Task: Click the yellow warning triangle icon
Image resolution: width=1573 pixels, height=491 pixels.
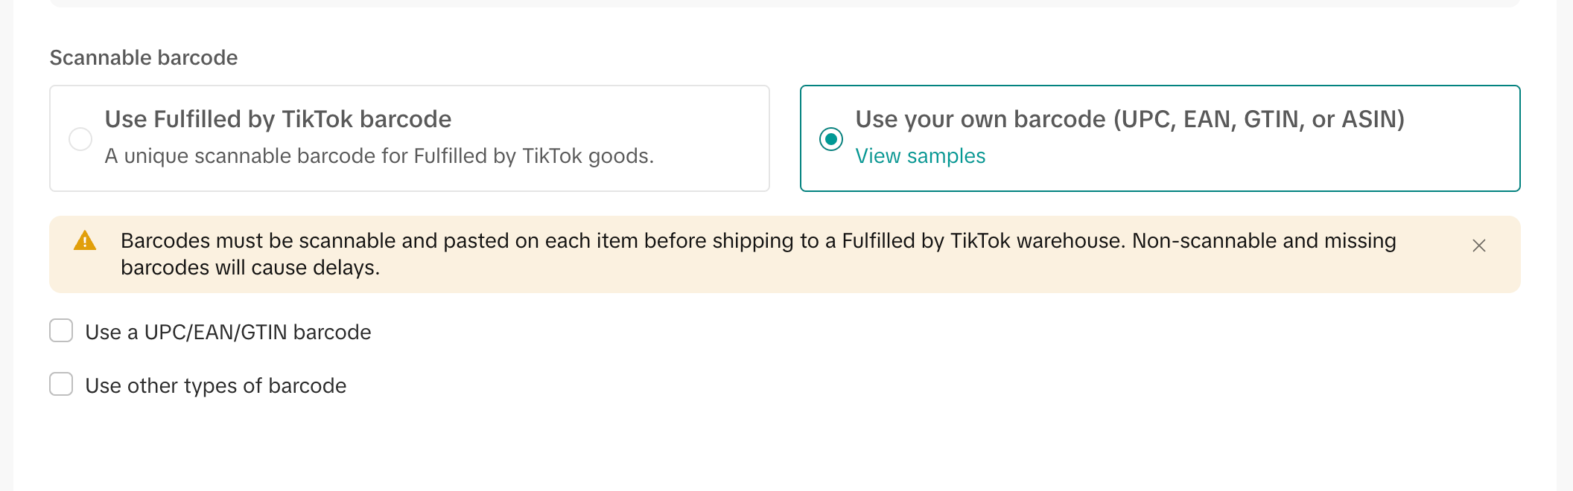Action: [85, 241]
